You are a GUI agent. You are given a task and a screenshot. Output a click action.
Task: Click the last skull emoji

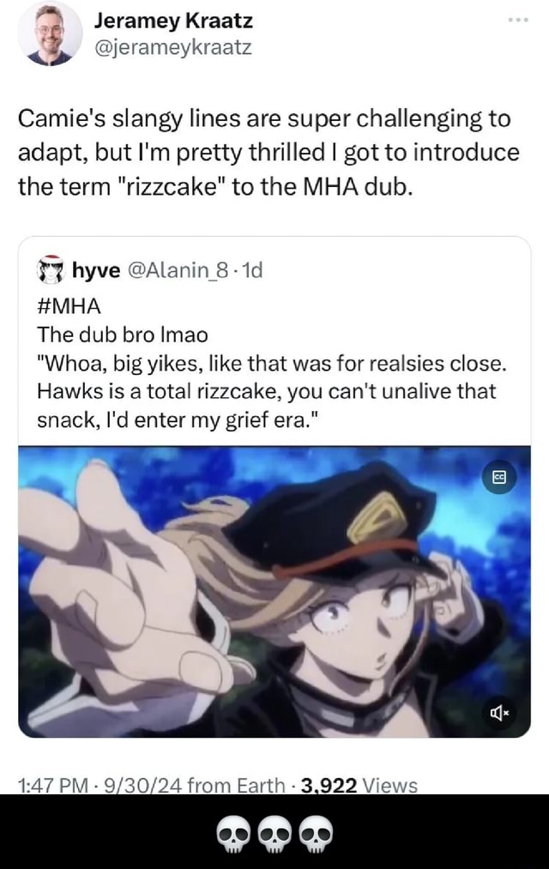[317, 834]
